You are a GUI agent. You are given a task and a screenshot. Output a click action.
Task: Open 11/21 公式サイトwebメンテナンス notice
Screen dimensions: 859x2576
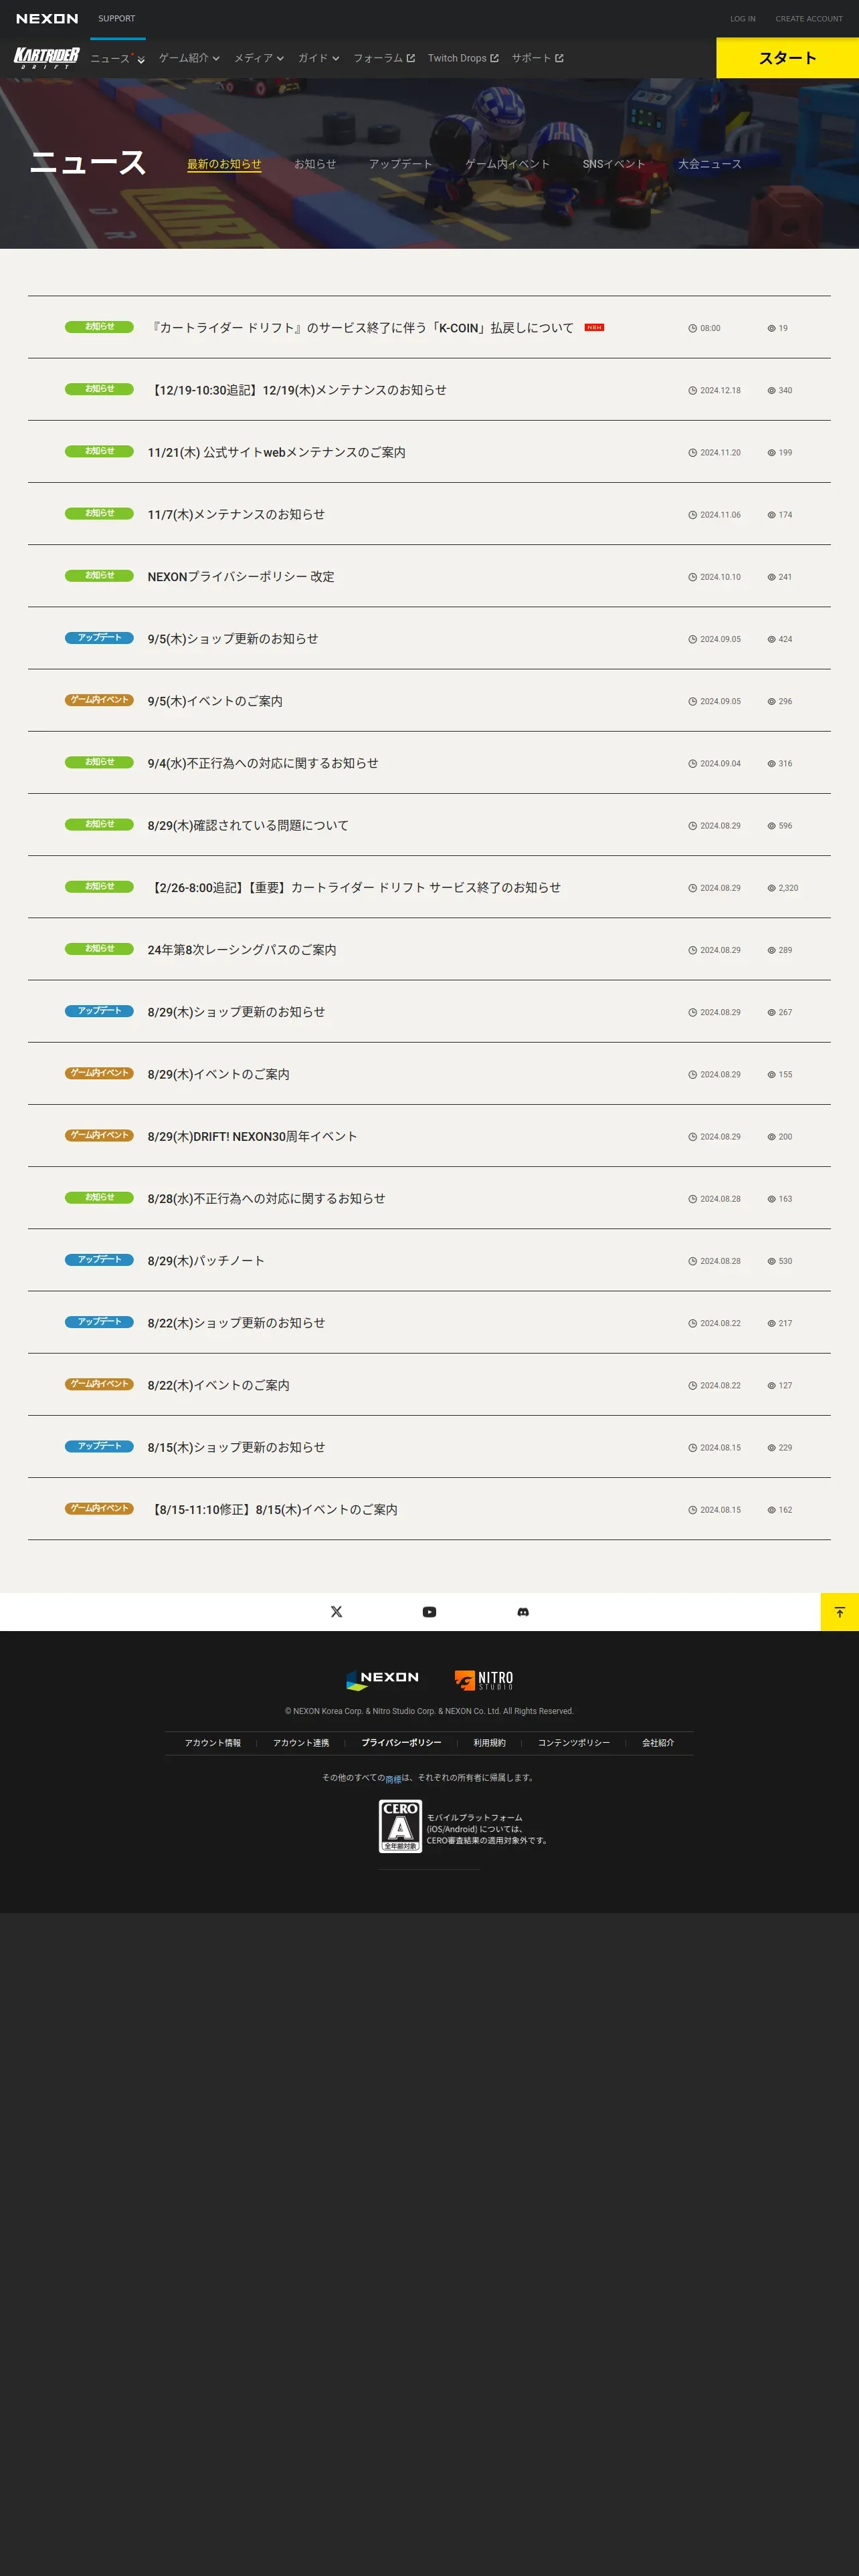coord(277,452)
